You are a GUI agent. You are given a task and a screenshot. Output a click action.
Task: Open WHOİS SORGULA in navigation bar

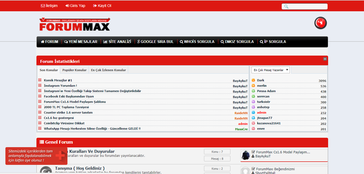197,42
